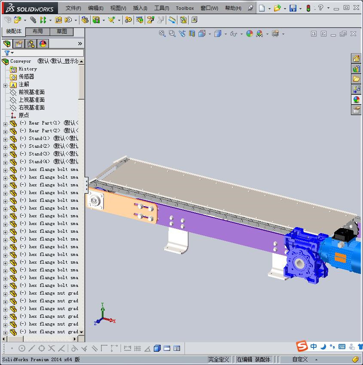Click the New document icon

(262, 8)
